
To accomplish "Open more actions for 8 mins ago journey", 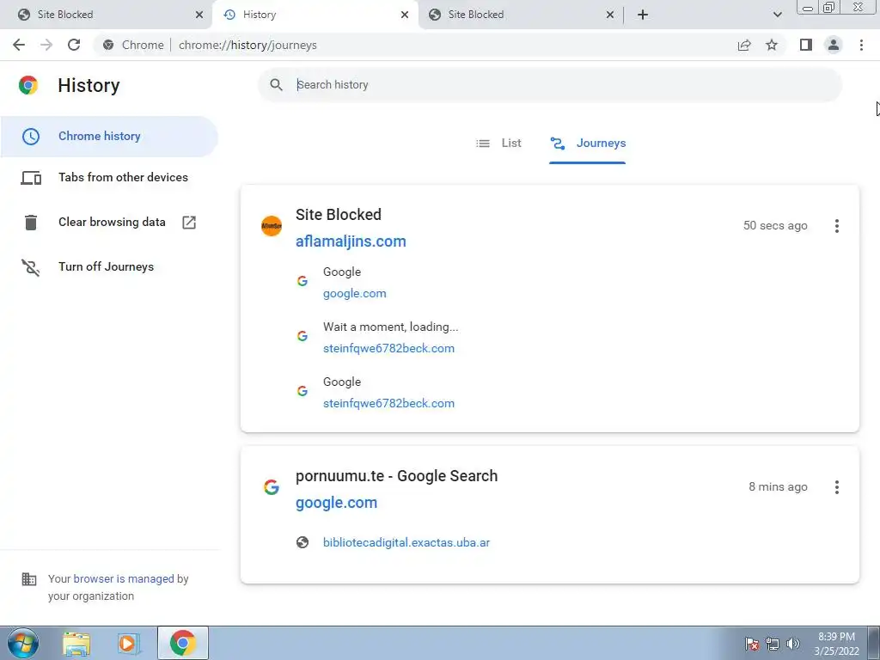I will 837,487.
